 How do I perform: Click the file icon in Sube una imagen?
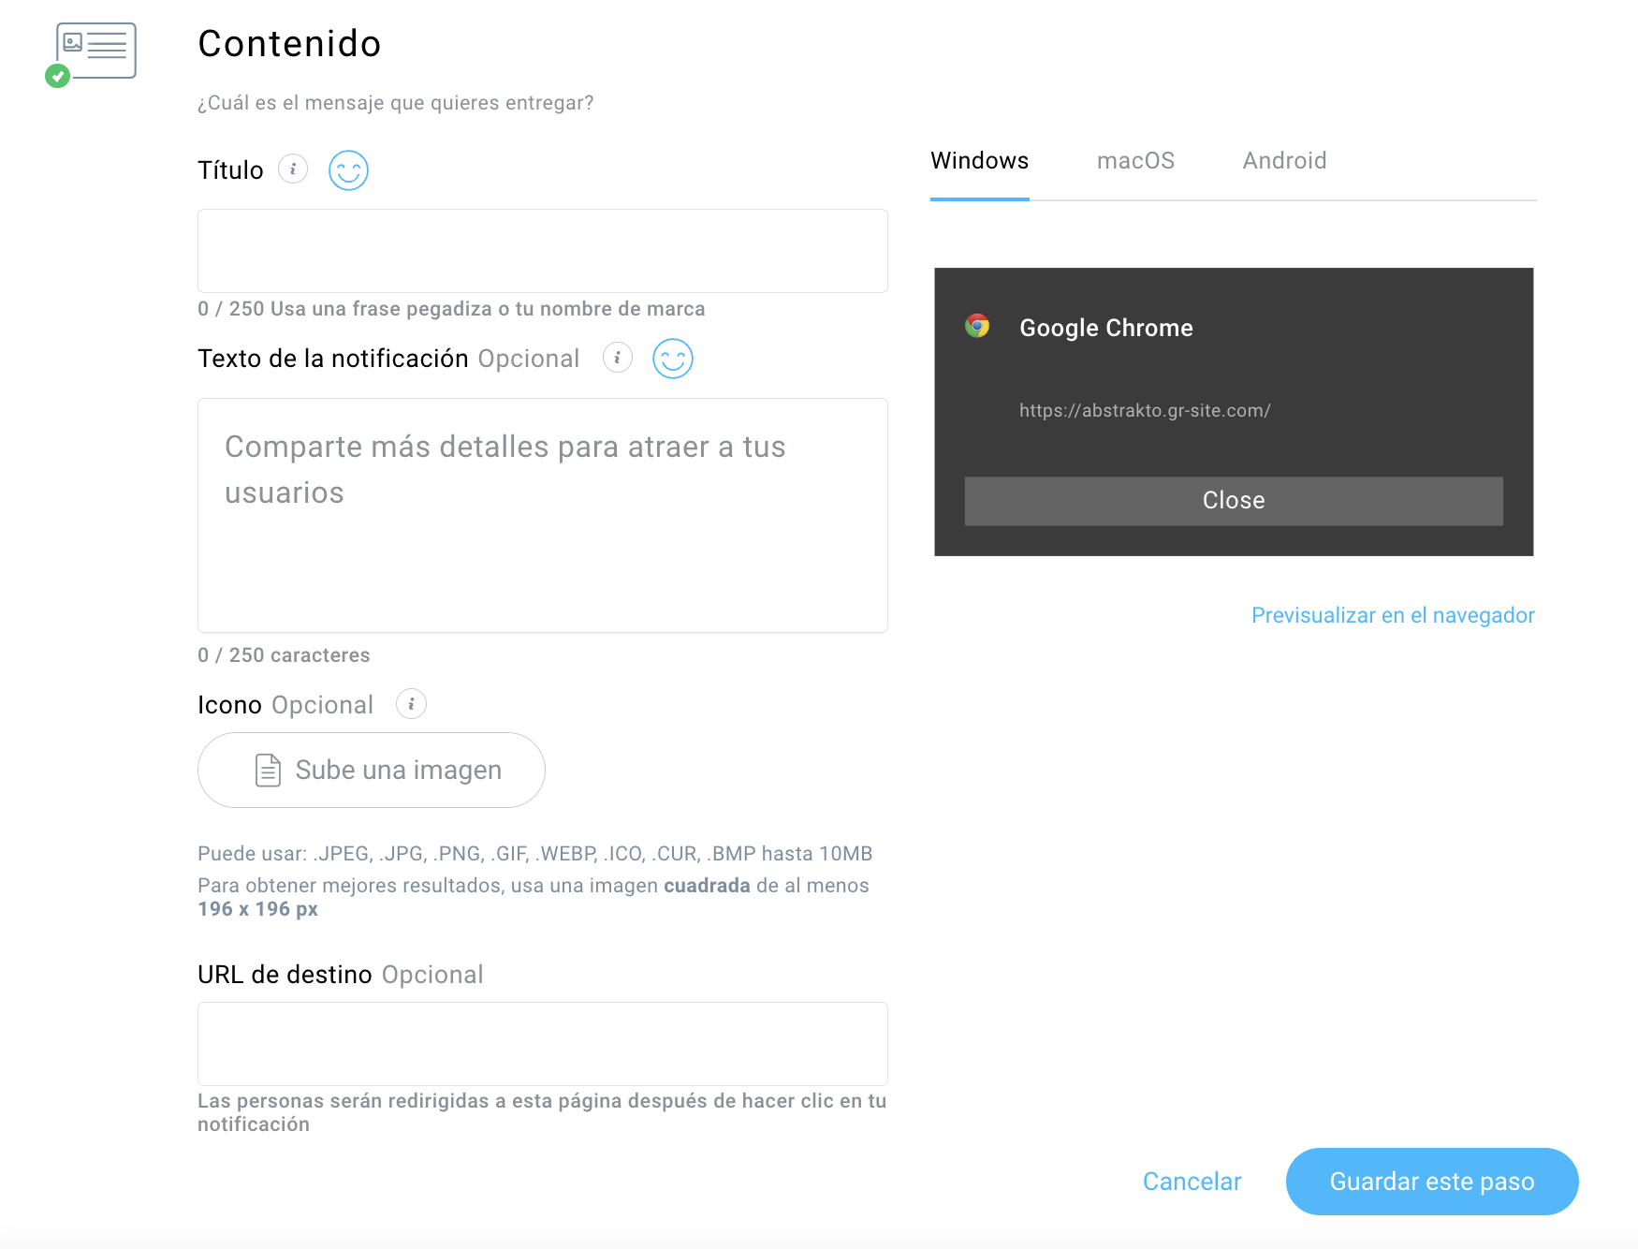pyautogui.click(x=268, y=770)
